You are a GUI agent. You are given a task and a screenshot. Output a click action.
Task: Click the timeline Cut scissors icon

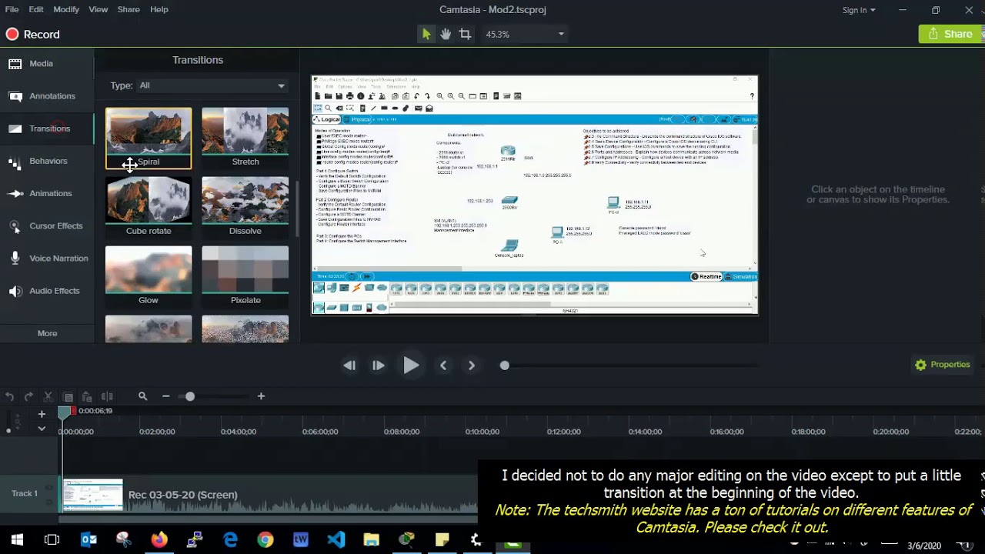tap(48, 396)
